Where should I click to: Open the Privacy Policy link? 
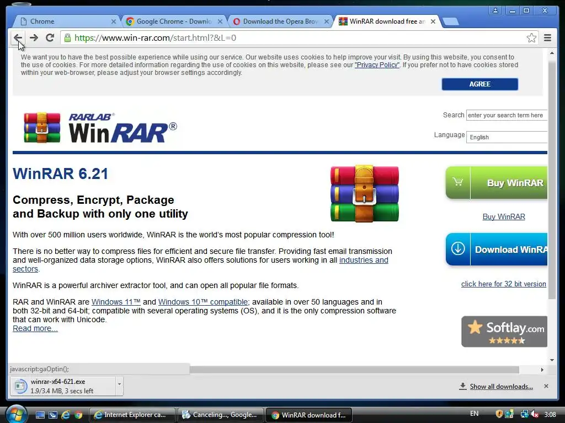377,65
